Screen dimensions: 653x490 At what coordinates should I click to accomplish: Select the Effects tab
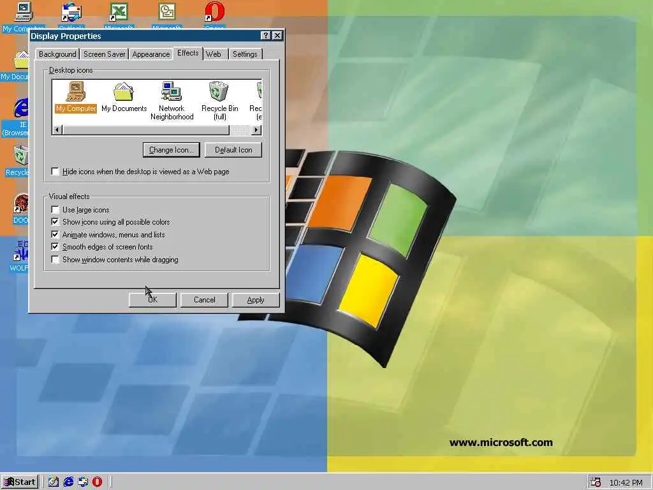point(188,53)
